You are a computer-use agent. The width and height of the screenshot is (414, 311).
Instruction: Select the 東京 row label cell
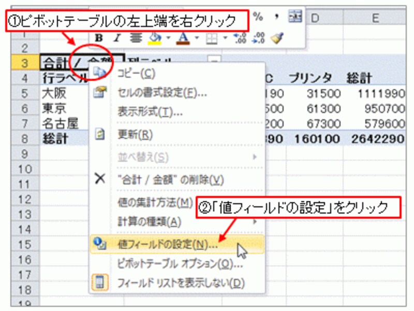click(65, 108)
